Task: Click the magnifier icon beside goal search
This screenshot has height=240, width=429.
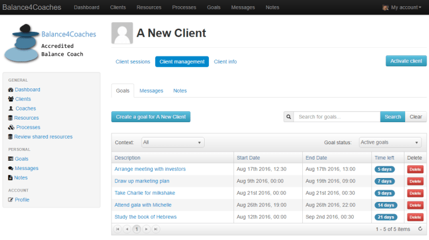Action: click(x=289, y=117)
